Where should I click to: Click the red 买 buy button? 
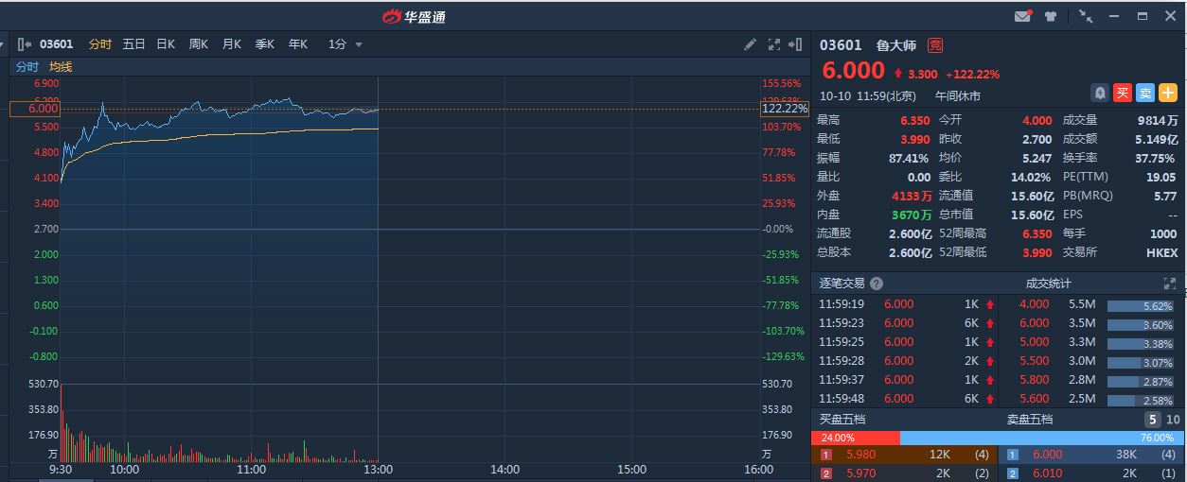[x=1123, y=93]
